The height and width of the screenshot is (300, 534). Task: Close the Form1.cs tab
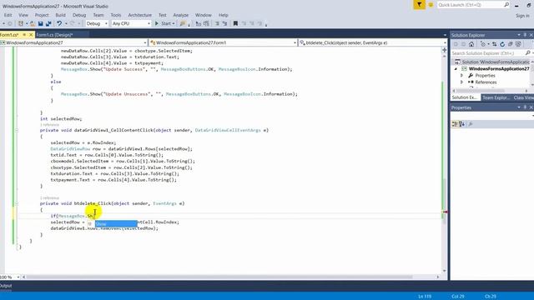tap(31, 35)
